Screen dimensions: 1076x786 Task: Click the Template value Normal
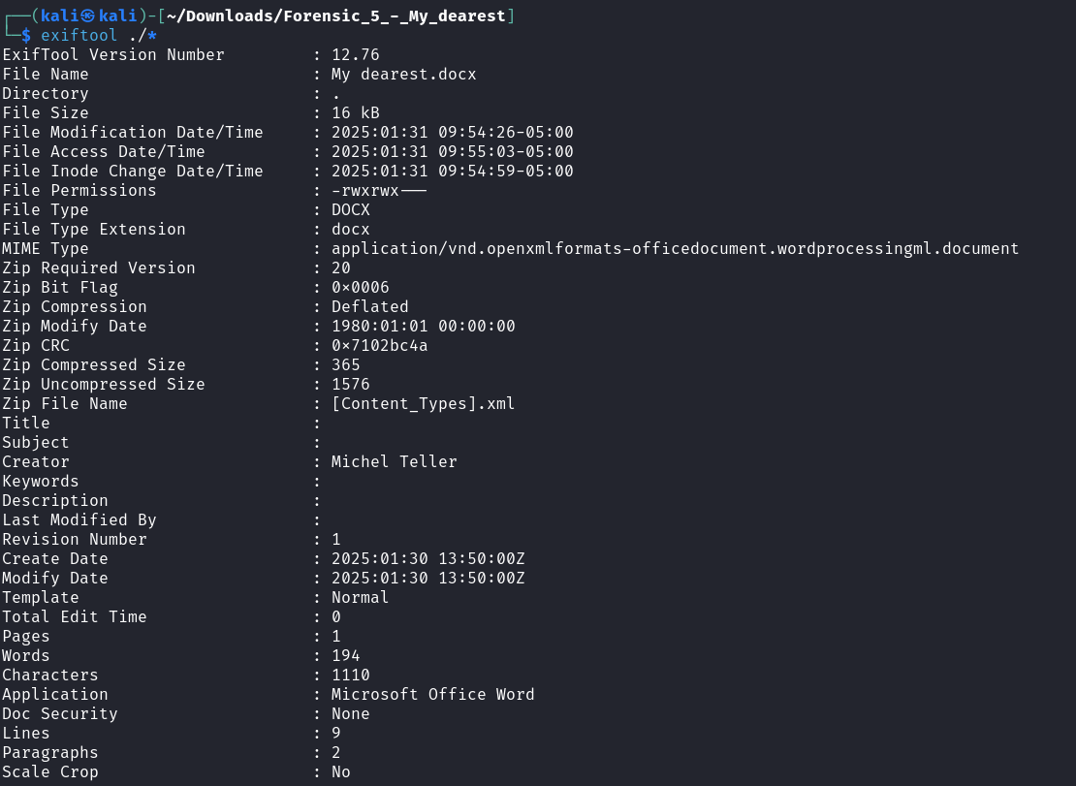coord(361,597)
